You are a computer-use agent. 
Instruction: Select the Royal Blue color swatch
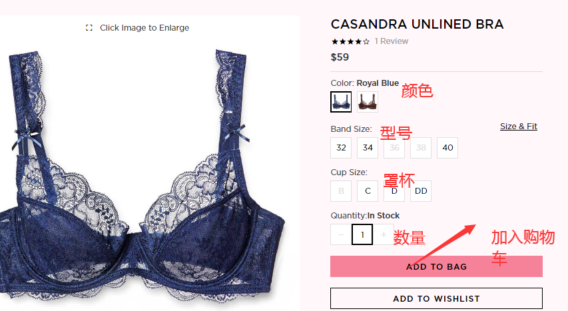341,102
